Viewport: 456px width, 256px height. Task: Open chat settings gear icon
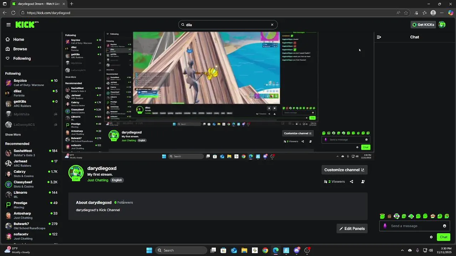[x=431, y=237]
